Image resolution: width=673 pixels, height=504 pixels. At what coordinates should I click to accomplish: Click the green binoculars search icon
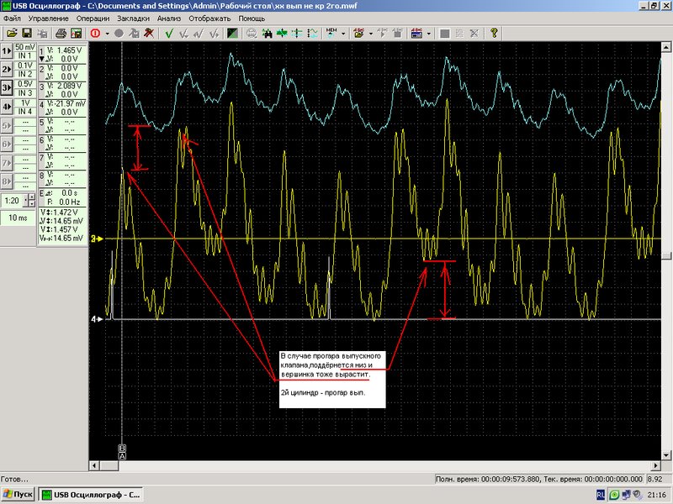(267, 33)
